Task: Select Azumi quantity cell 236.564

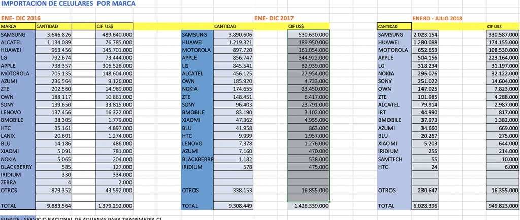Action: pyautogui.click(x=54, y=81)
